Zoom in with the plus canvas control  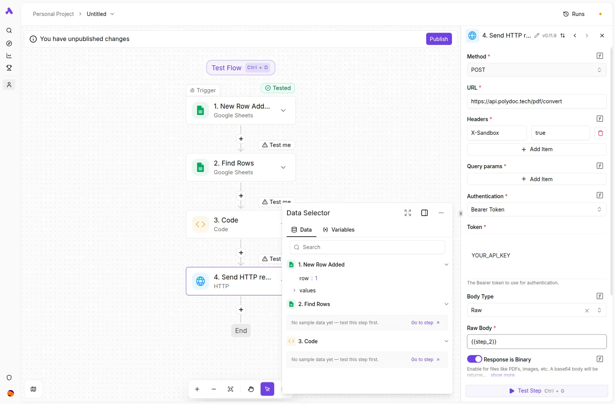tap(197, 389)
